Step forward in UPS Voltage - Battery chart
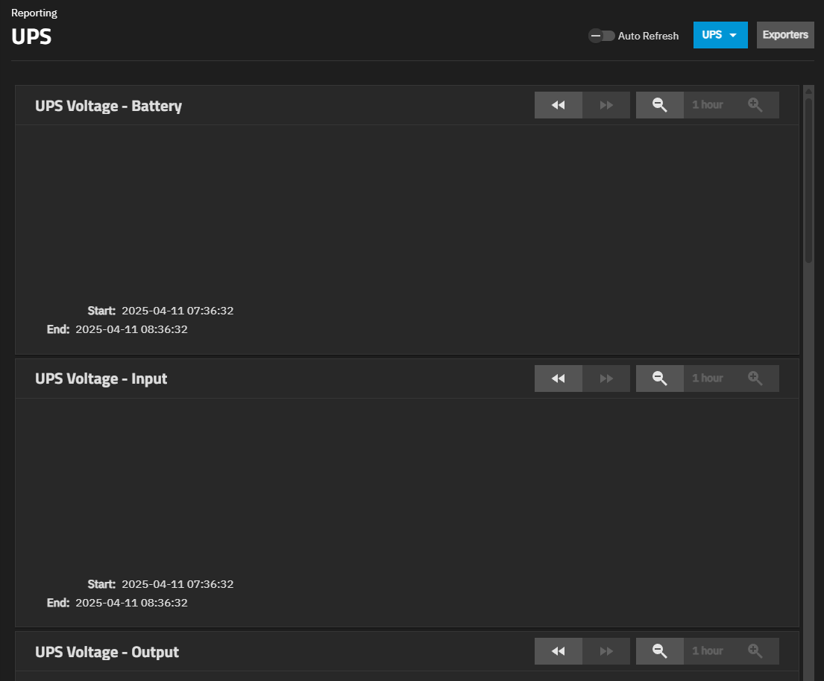The image size is (824, 681). [606, 105]
